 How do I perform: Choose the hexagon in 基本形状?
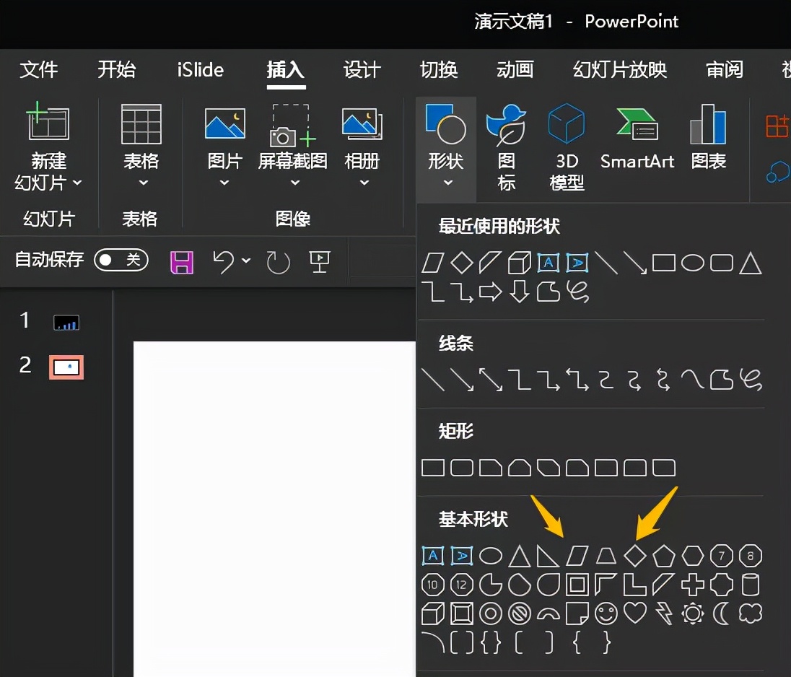click(x=693, y=556)
